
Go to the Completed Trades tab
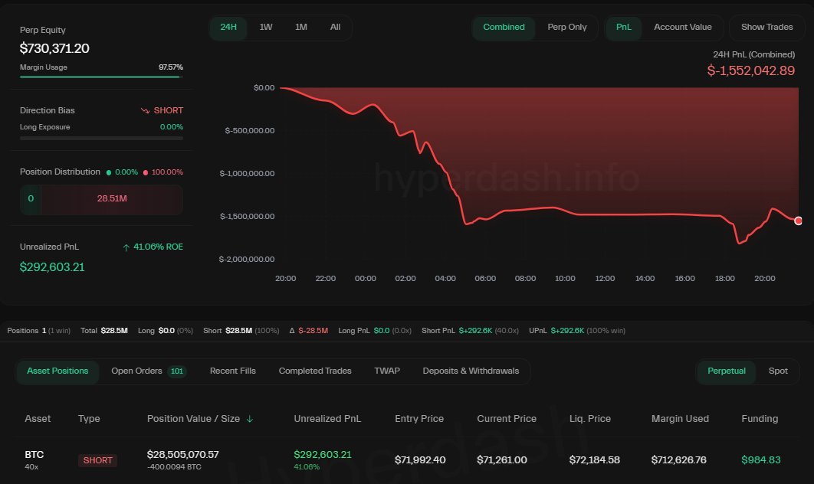pyautogui.click(x=315, y=371)
